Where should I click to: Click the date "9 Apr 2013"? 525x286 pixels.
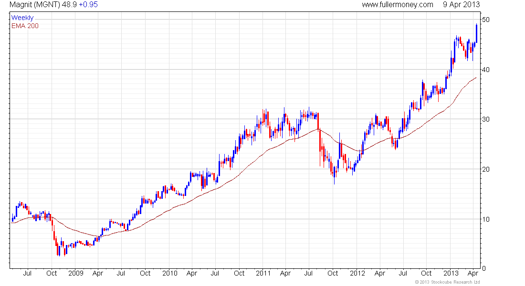(462, 5)
